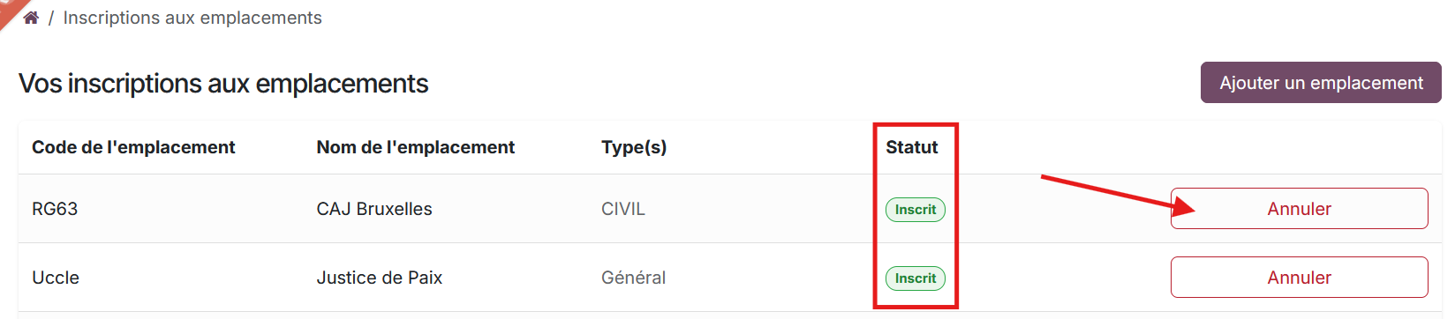
Task: Click the RG63 location code cell
Action: tap(55, 209)
